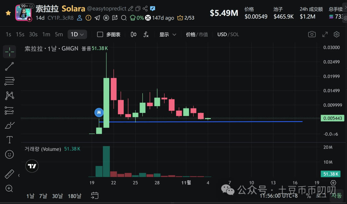Viewport: 347px width, 204px height.
Task: Set range to 1날
Action: tap(30, 196)
